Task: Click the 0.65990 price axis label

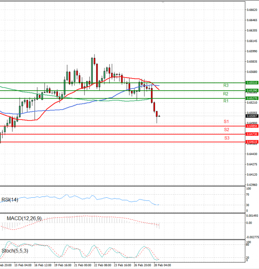Action: (252, 51)
